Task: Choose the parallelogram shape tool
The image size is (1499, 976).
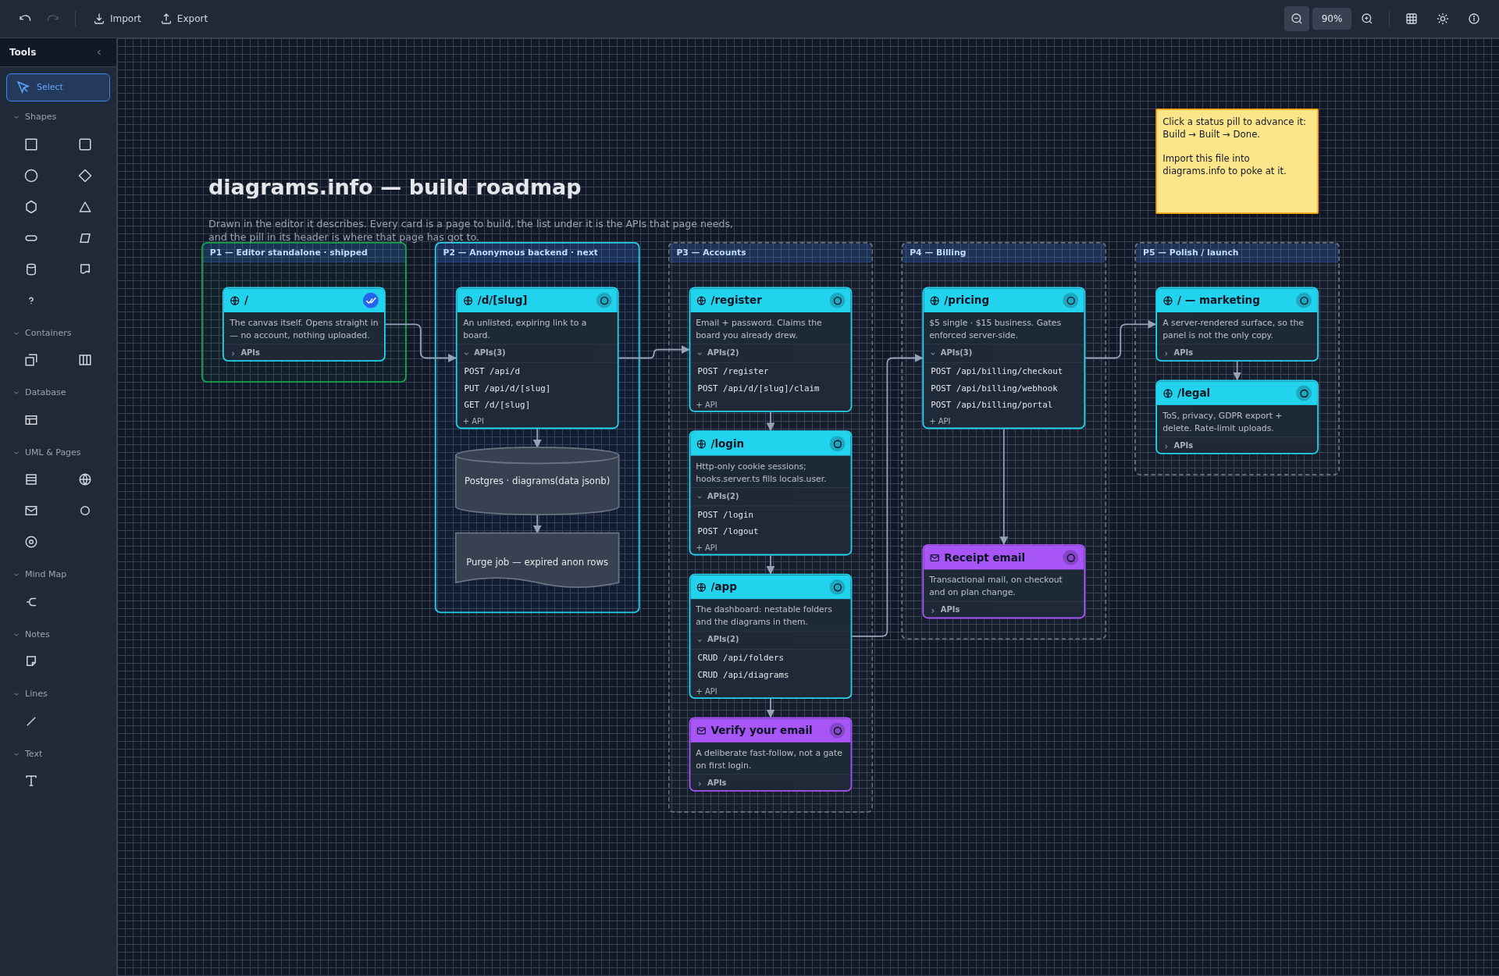Action: tap(85, 238)
